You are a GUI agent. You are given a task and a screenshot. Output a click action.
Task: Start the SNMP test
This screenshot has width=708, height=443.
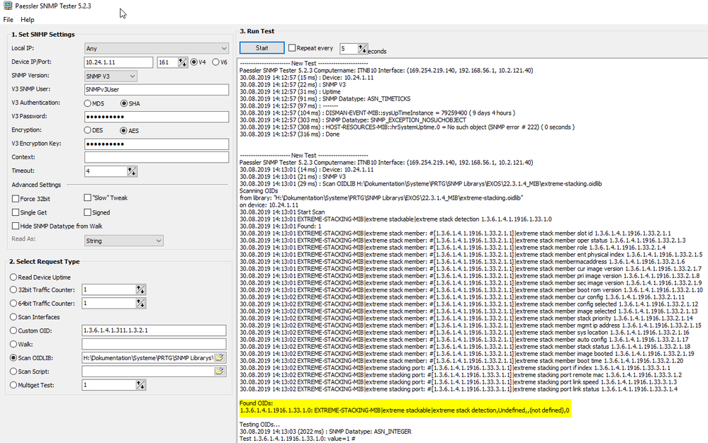click(262, 48)
